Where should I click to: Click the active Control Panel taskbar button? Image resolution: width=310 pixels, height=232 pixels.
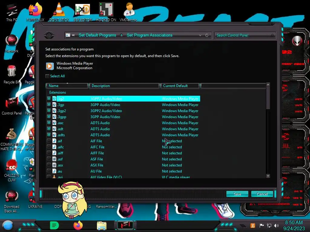coord(125,225)
